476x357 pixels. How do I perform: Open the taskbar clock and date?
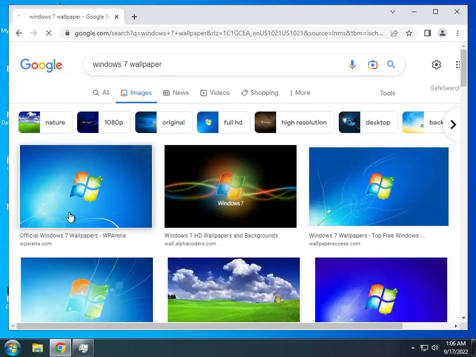(x=456, y=348)
